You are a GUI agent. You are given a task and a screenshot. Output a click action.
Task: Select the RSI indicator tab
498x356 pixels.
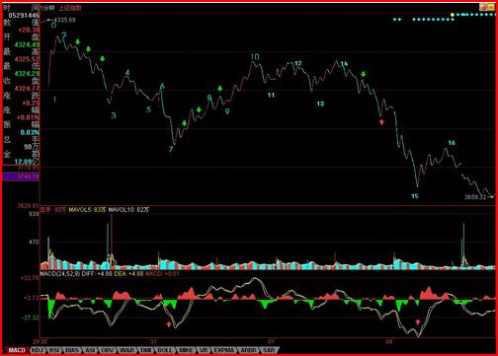[53, 350]
